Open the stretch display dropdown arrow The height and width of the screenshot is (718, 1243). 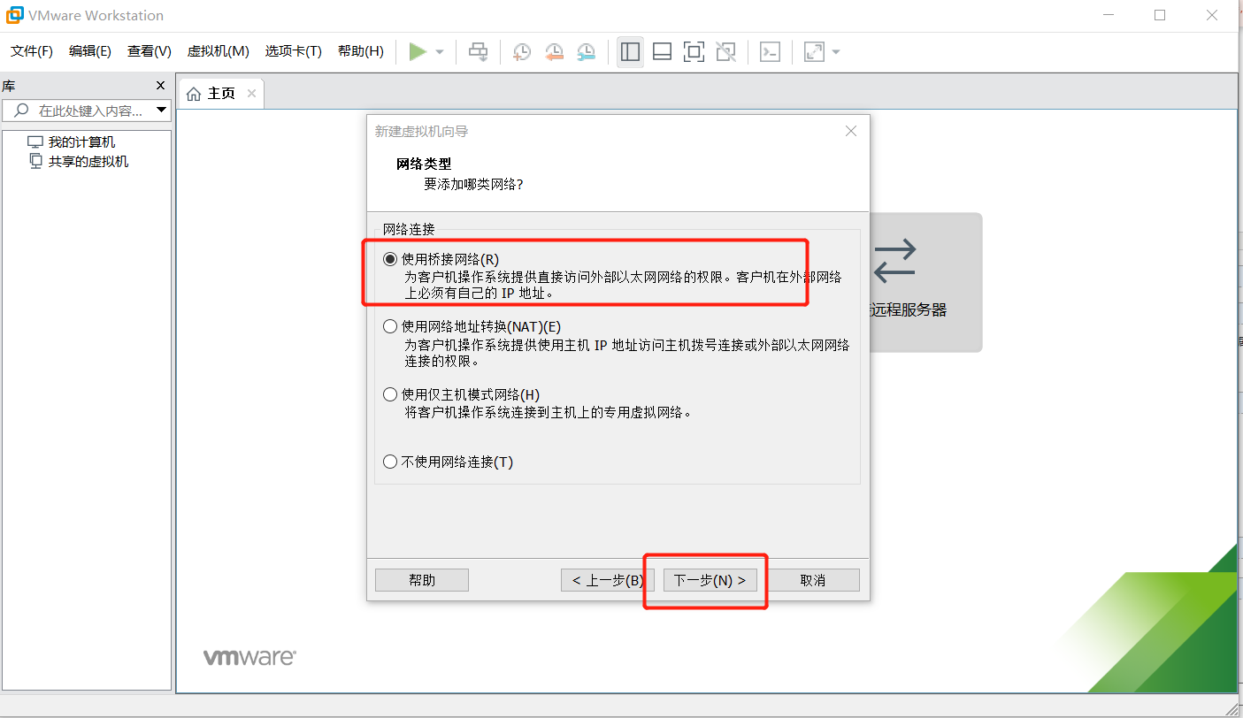[x=836, y=52]
